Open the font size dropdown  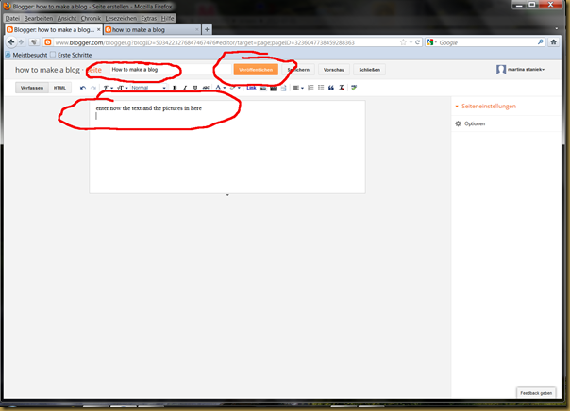122,88
